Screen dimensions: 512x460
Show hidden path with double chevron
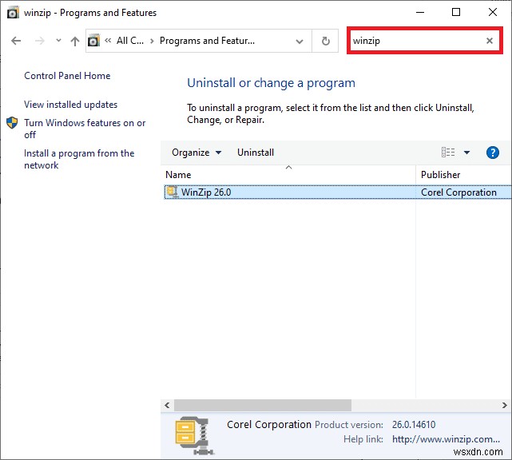click(x=108, y=41)
